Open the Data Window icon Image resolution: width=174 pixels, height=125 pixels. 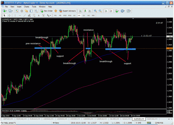point(22,11)
